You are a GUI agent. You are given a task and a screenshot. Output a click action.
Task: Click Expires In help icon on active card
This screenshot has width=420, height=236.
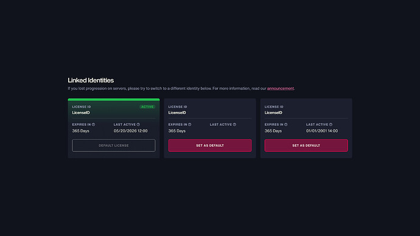(94, 125)
